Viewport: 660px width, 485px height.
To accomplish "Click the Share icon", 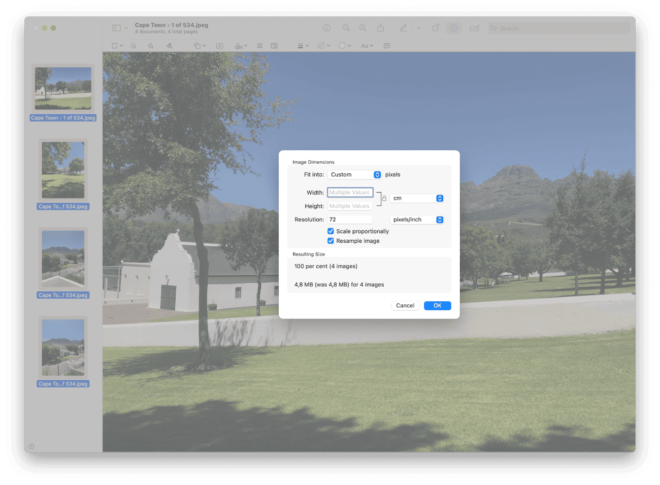I will tap(381, 28).
